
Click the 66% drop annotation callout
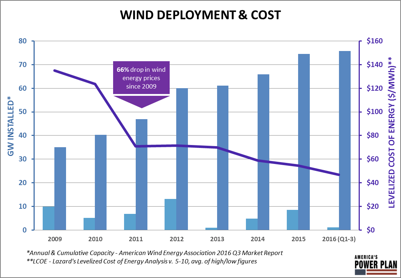pyautogui.click(x=141, y=78)
